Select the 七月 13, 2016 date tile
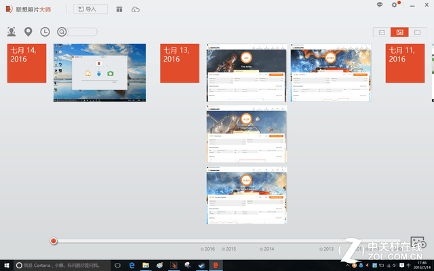This screenshot has height=271, width=434. 180,63
